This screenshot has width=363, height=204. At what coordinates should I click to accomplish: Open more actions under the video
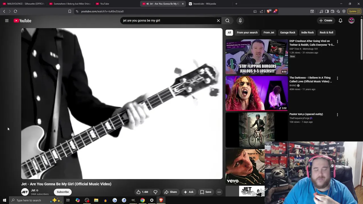tap(219, 192)
